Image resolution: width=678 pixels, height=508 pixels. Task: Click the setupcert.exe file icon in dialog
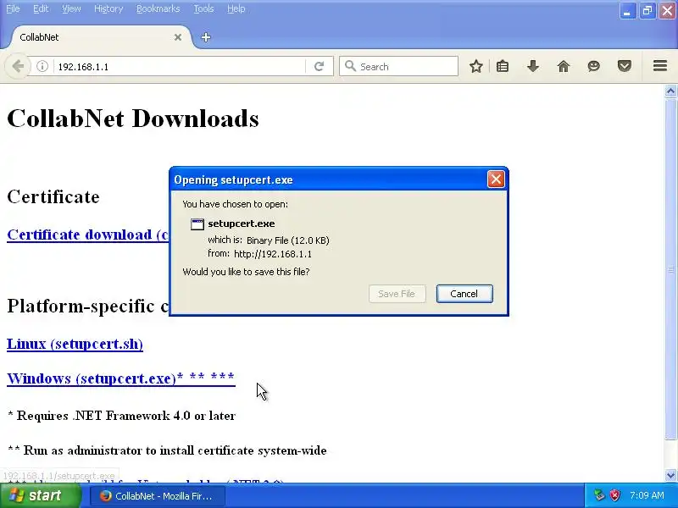(197, 224)
